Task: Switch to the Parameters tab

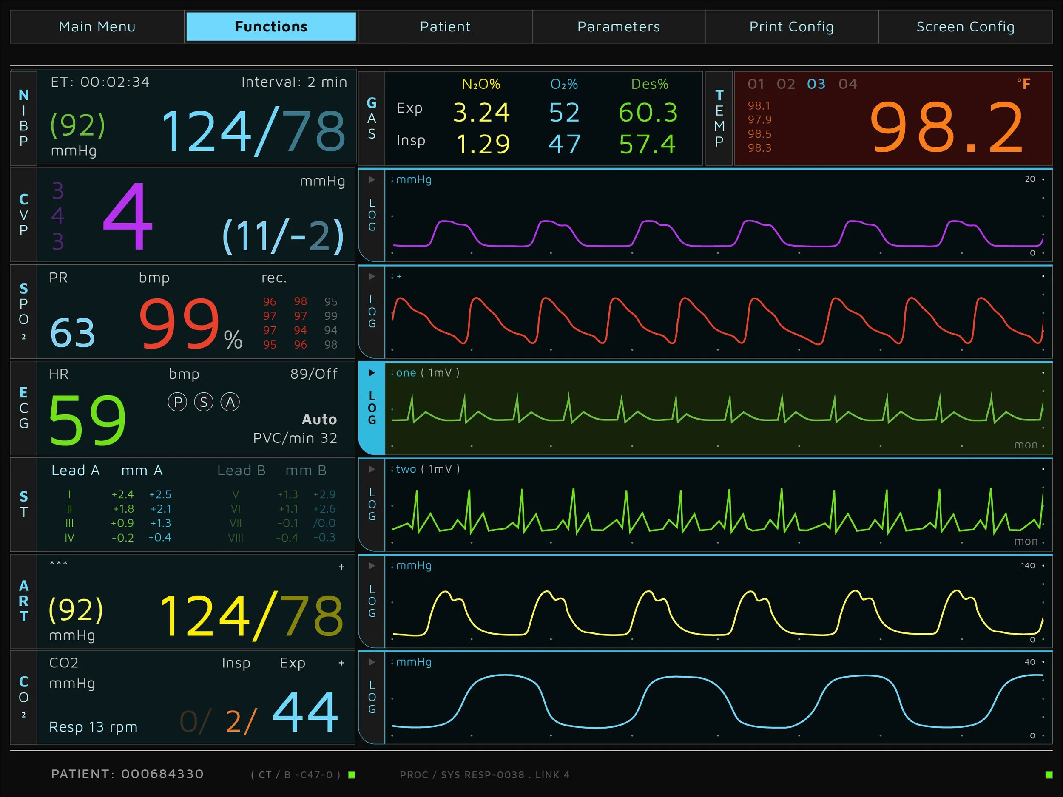Action: pyautogui.click(x=619, y=27)
